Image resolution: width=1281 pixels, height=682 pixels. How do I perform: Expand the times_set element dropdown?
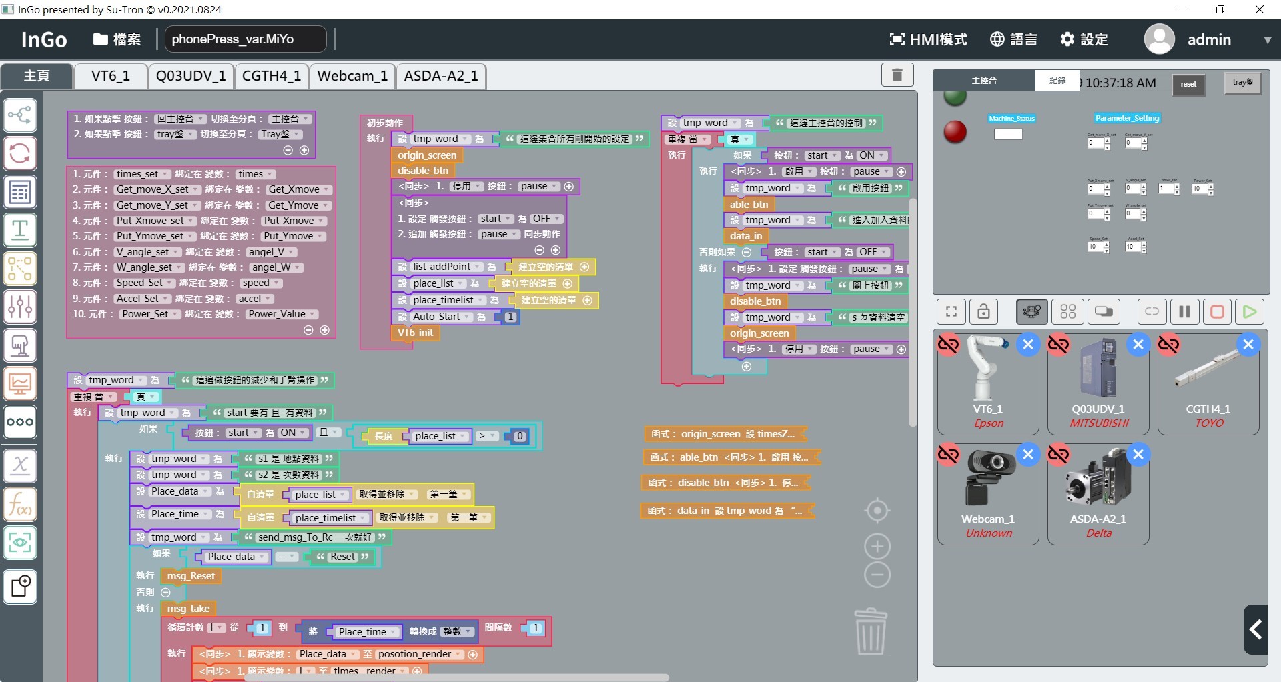click(x=165, y=174)
